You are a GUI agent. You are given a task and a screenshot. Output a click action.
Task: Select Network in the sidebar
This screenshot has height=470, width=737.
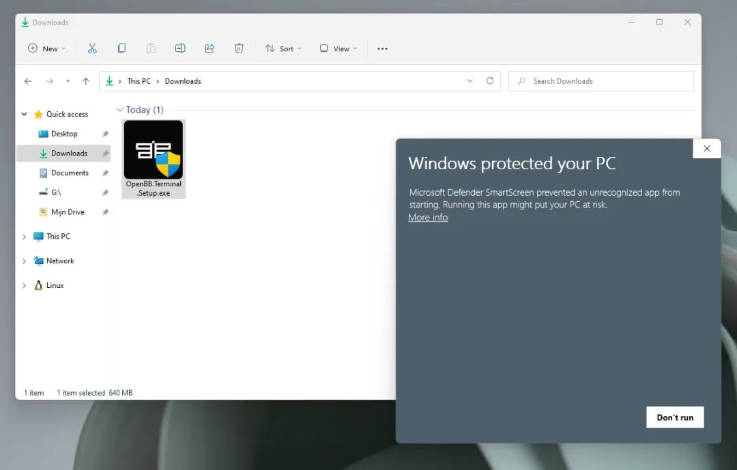tap(59, 261)
